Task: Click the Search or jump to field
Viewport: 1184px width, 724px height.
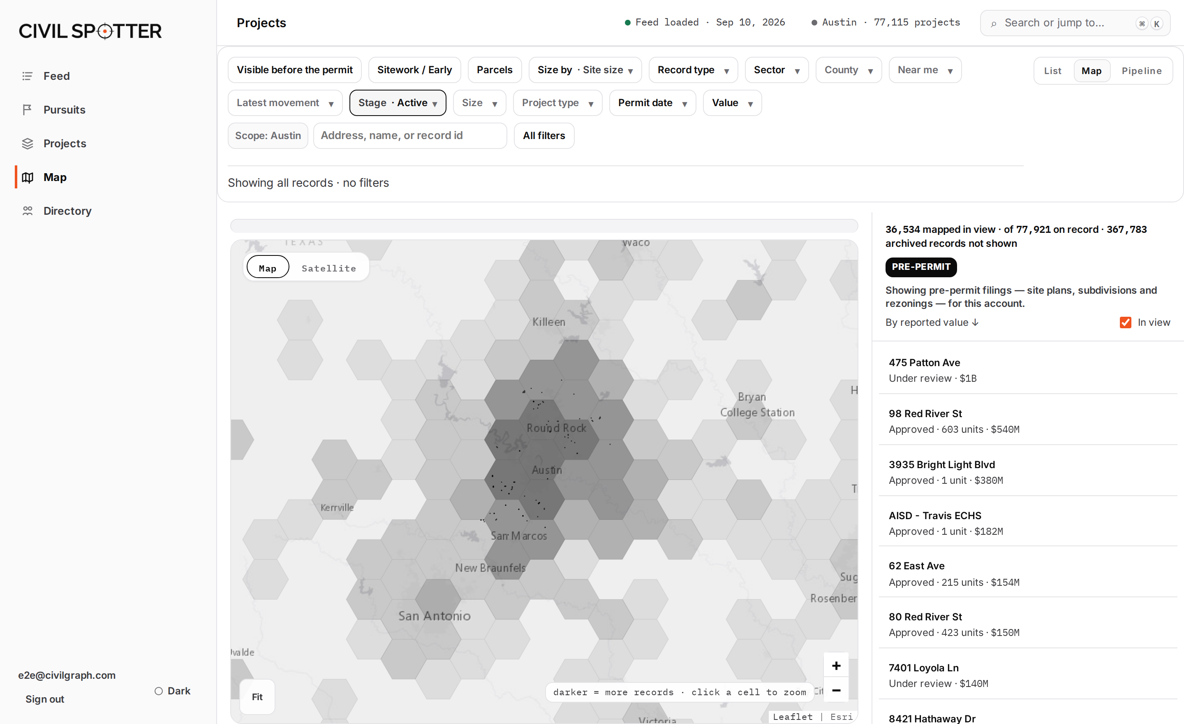Action: (1075, 23)
